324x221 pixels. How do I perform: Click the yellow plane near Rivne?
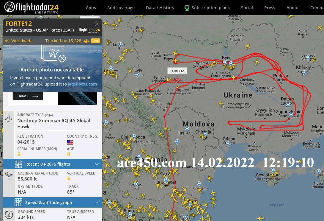175,53
